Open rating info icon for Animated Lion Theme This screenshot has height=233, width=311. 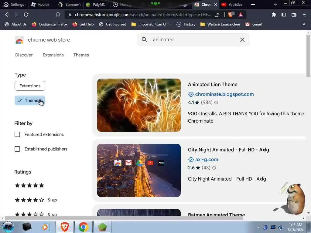(x=216, y=103)
